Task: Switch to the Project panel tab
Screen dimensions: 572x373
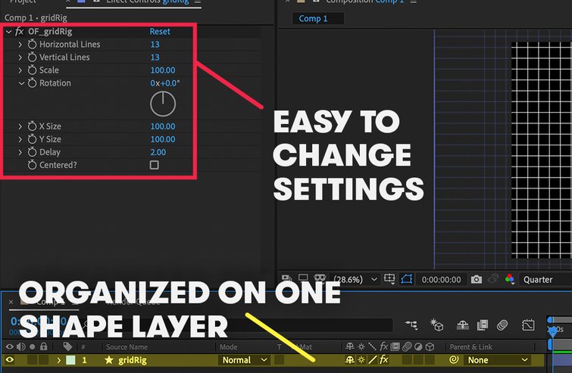Action: pos(23,2)
